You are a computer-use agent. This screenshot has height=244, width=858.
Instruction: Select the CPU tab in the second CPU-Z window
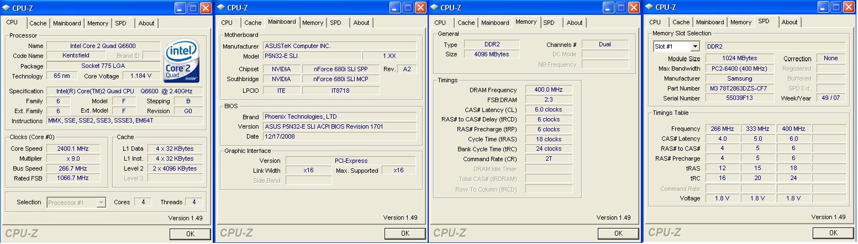click(x=227, y=23)
